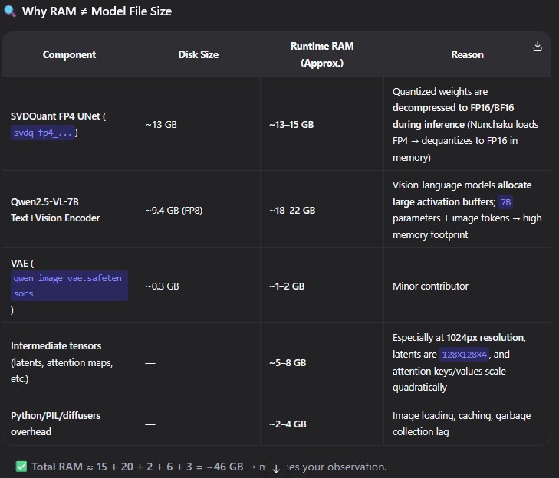Select the Reason column header
This screenshot has width=559, height=478.
point(467,55)
